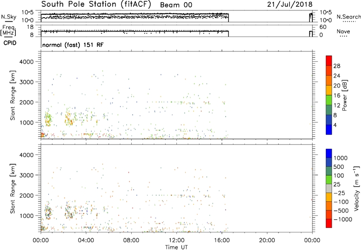Select the '16:00' time tick label
This screenshot has height=250, width=361.
(x=222, y=241)
